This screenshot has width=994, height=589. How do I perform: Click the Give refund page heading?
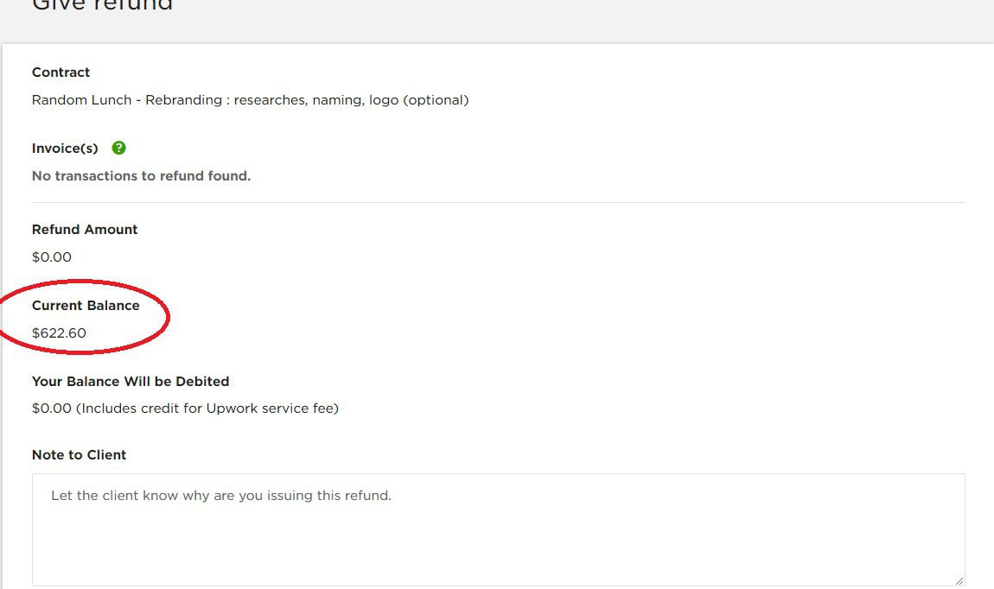tap(102, 5)
